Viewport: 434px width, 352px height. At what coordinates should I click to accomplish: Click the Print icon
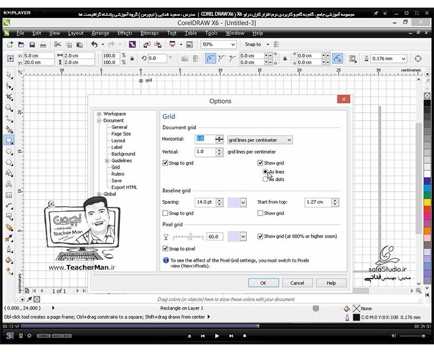[x=43, y=44]
